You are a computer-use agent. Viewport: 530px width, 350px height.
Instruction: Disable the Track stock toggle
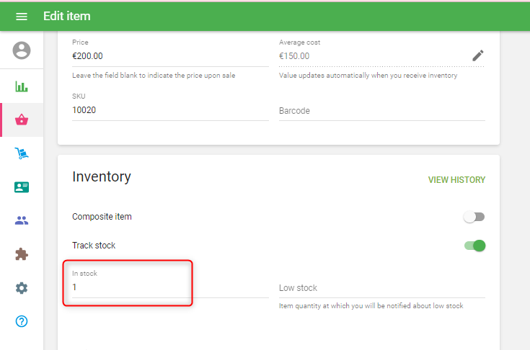point(474,246)
